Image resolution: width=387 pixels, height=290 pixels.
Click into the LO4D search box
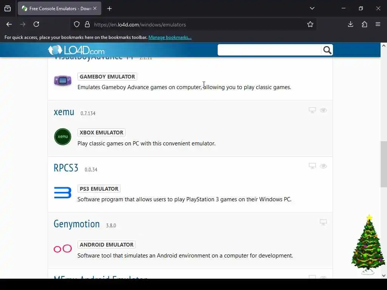click(269, 50)
